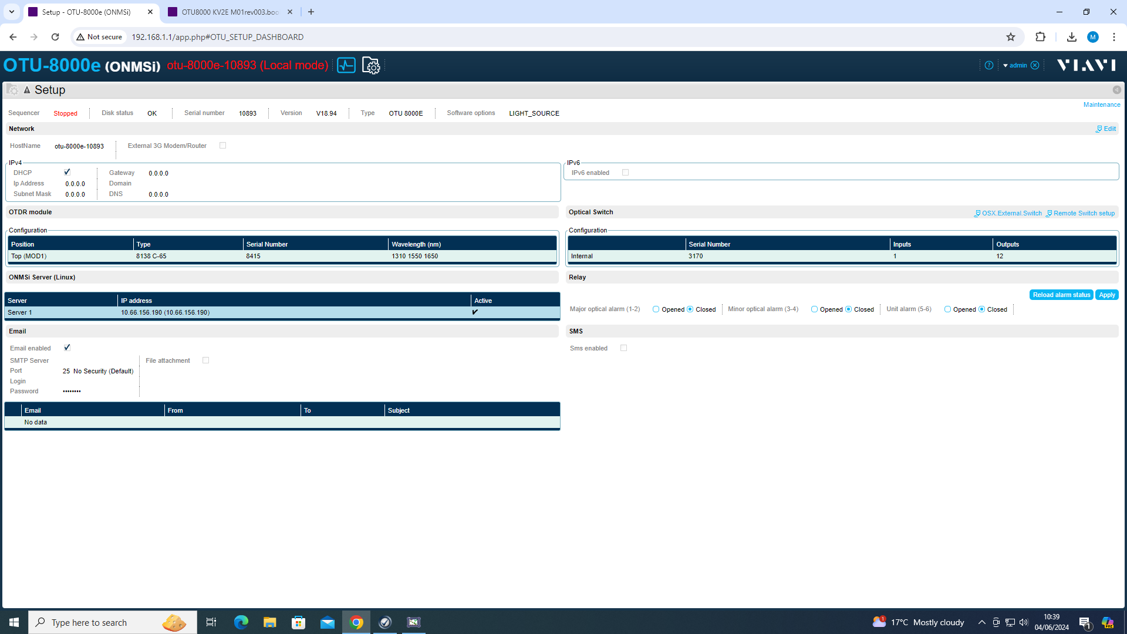Collapse the Setup panel with the arrow icon
The height and width of the screenshot is (634, 1127).
[1116, 90]
